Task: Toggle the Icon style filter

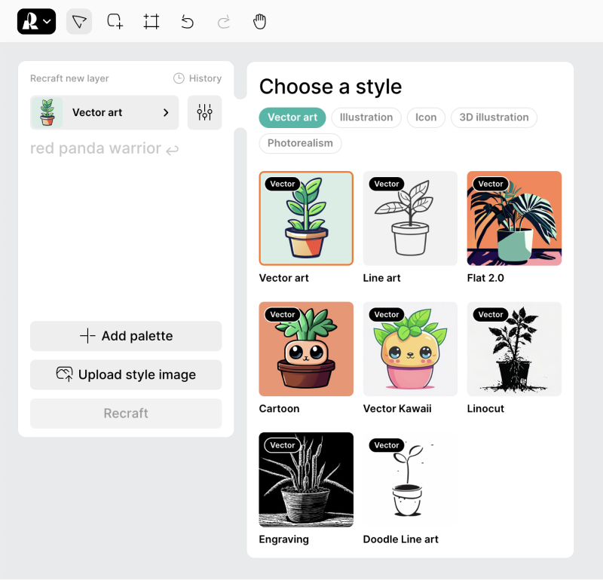Action: tap(426, 118)
